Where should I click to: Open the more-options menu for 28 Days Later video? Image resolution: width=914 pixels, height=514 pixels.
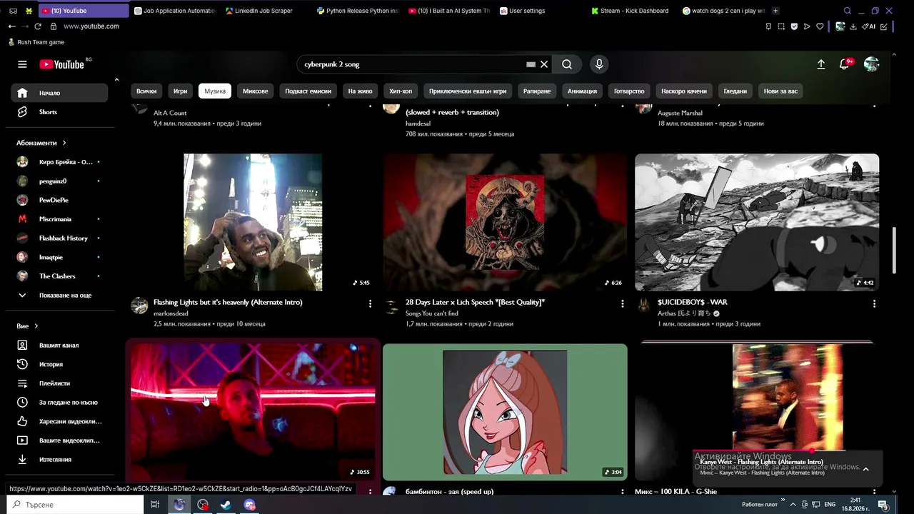click(x=622, y=304)
